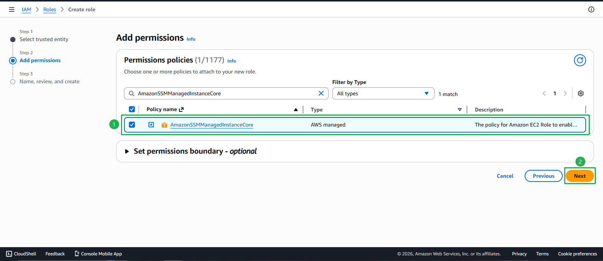Toggle the select-all policies checkbox
This screenshot has height=261, width=603.
(x=132, y=109)
